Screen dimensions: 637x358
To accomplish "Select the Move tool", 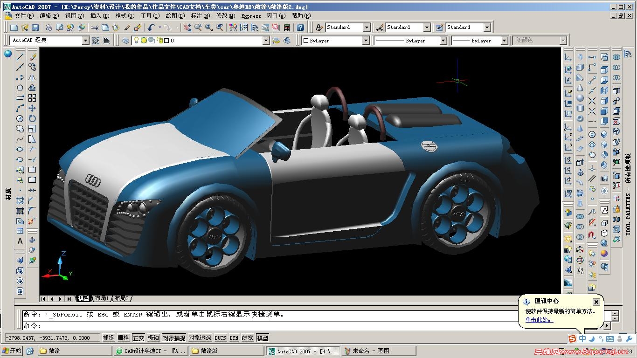I will coord(32,108).
